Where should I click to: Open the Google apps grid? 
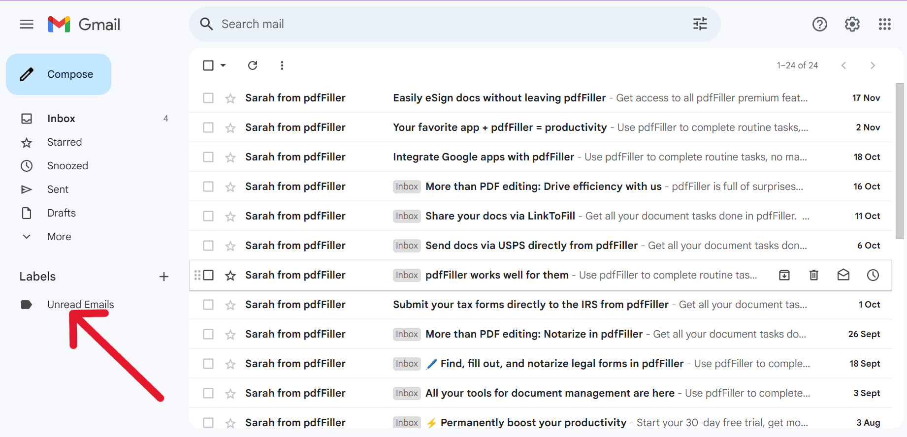pyautogui.click(x=884, y=24)
